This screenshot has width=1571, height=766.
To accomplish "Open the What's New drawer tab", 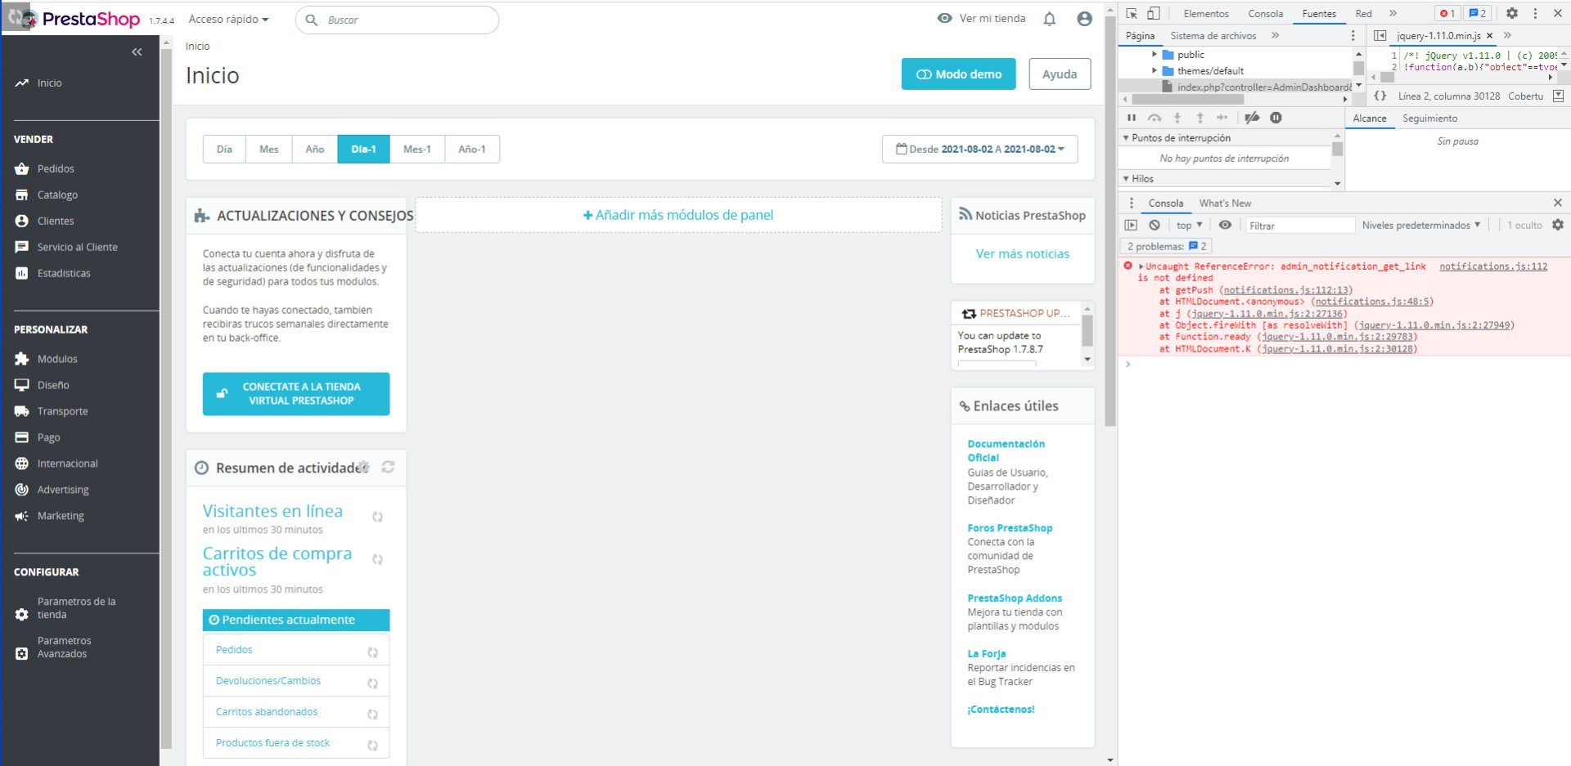I will click(x=1225, y=203).
